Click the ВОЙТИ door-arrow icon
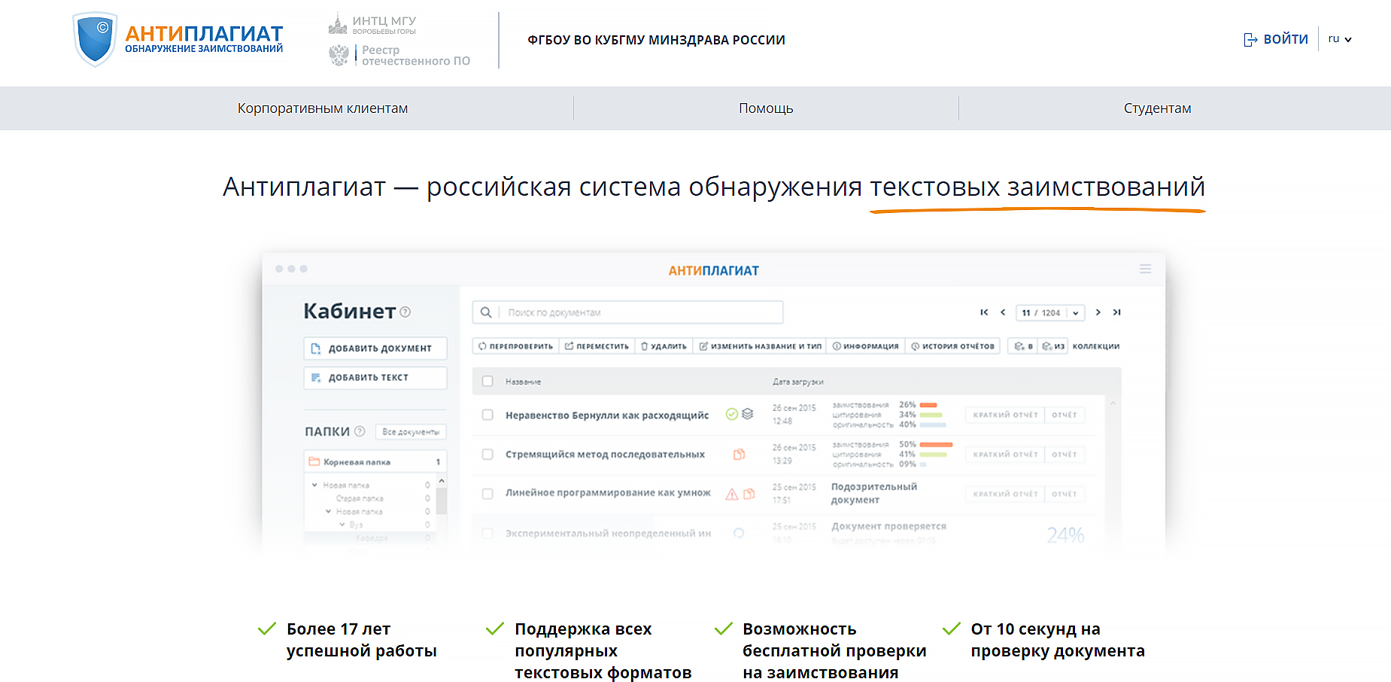Image resolution: width=1391 pixels, height=682 pixels. click(x=1250, y=40)
